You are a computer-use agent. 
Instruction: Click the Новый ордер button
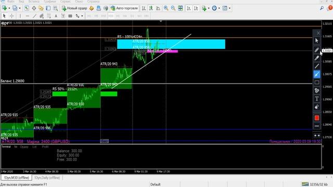pyautogui.click(x=74, y=8)
